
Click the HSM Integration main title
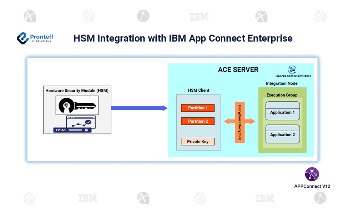pyautogui.click(x=183, y=38)
